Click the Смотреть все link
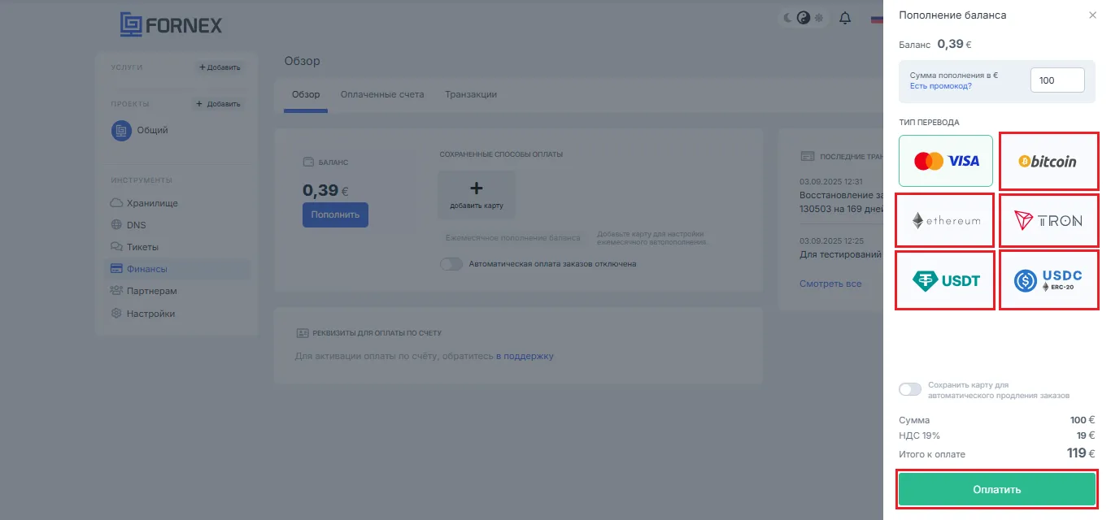Screen dimensions: 1111x520 coord(830,284)
